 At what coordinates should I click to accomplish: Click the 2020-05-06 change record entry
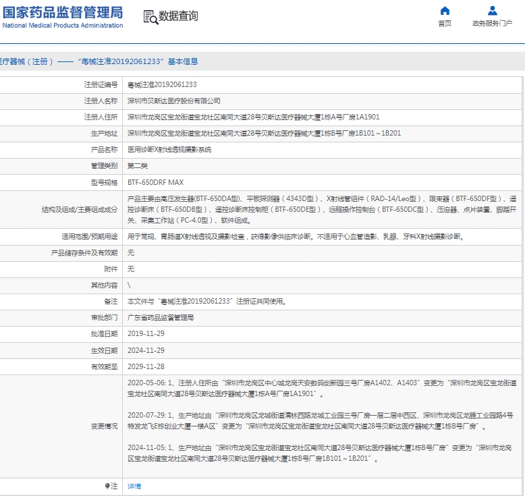(x=322, y=388)
